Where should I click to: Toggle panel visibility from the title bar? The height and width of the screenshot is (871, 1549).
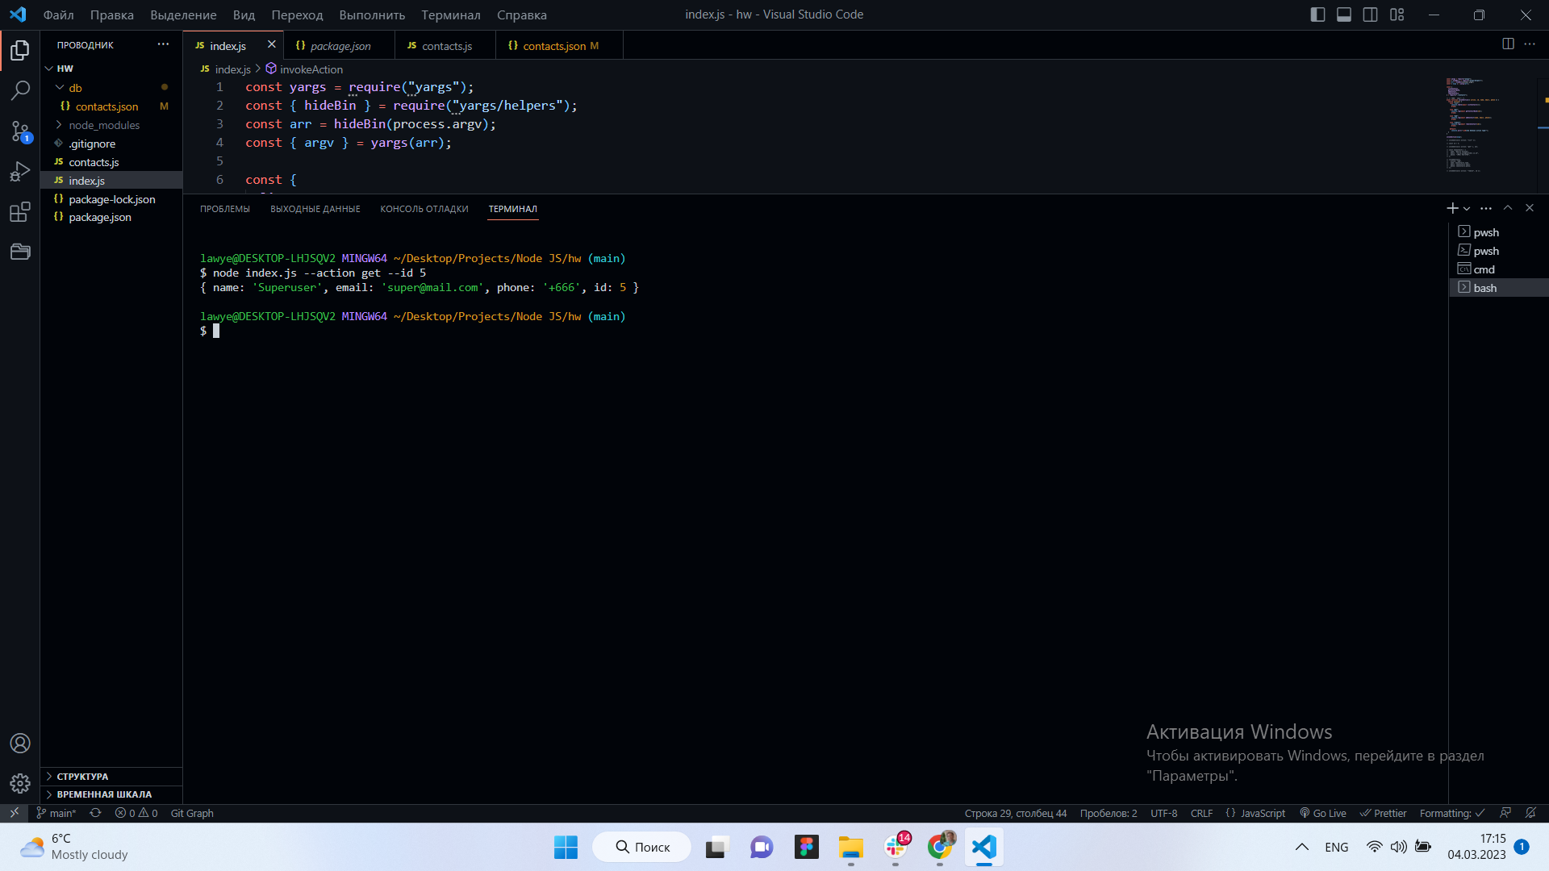coord(1344,15)
